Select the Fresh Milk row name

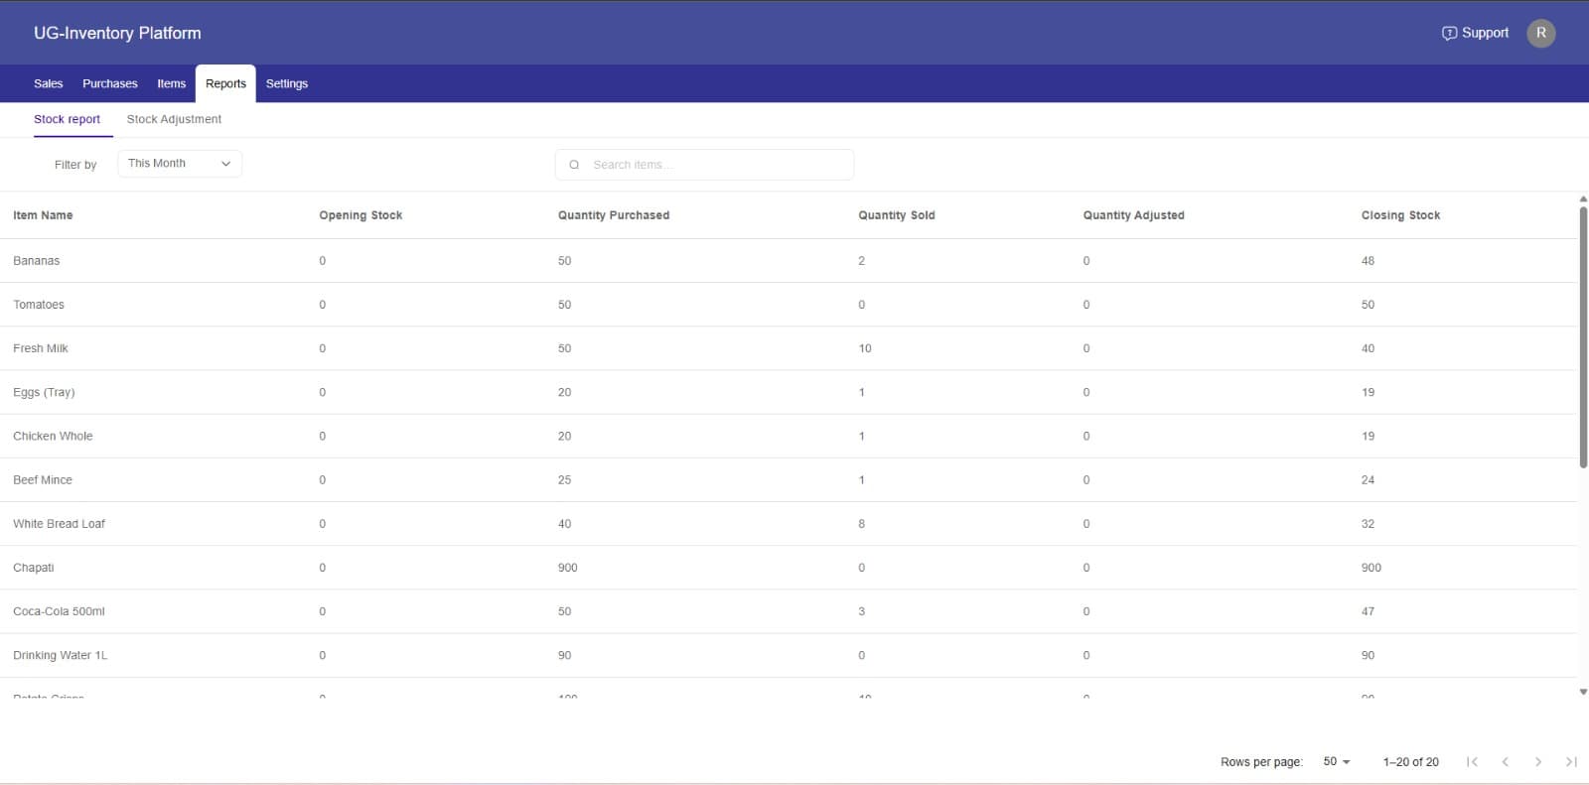(41, 348)
